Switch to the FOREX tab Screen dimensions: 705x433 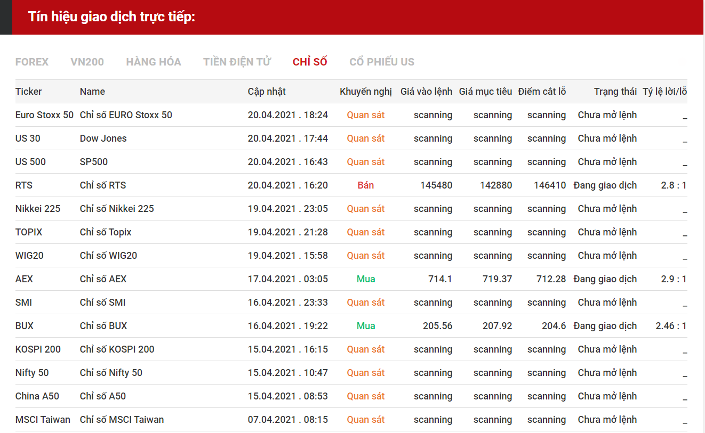[32, 62]
